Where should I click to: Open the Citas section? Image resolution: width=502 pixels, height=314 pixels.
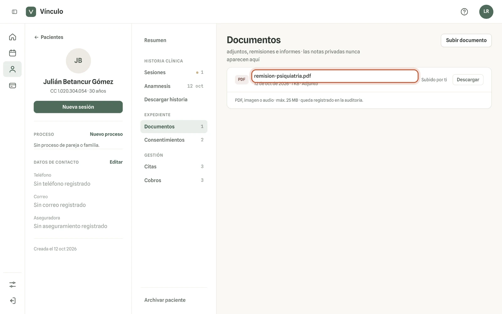[x=174, y=166]
